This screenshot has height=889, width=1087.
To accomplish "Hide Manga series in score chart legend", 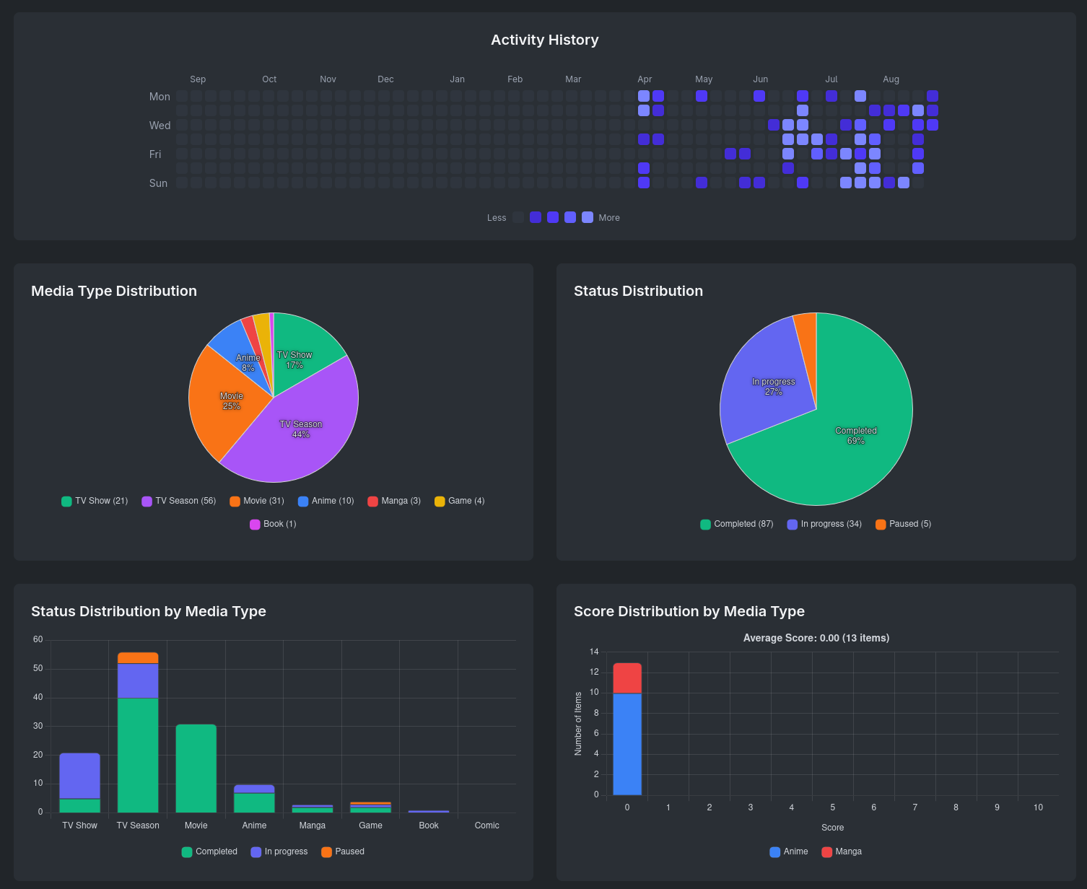I will point(842,851).
